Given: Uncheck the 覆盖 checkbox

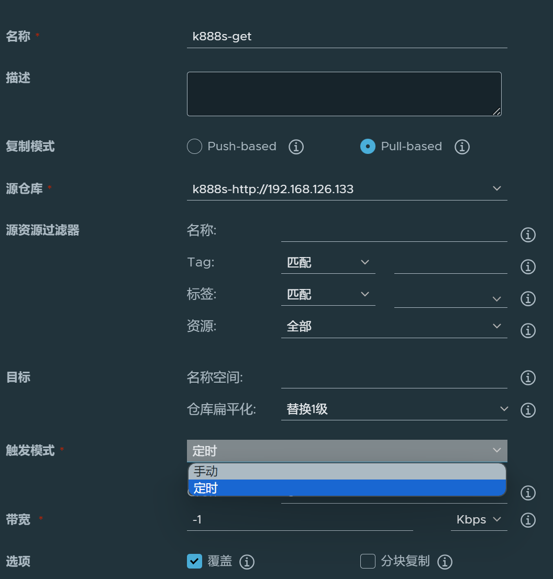Looking at the screenshot, I should (194, 561).
